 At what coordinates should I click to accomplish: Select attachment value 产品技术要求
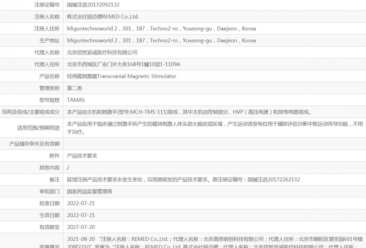(82, 155)
